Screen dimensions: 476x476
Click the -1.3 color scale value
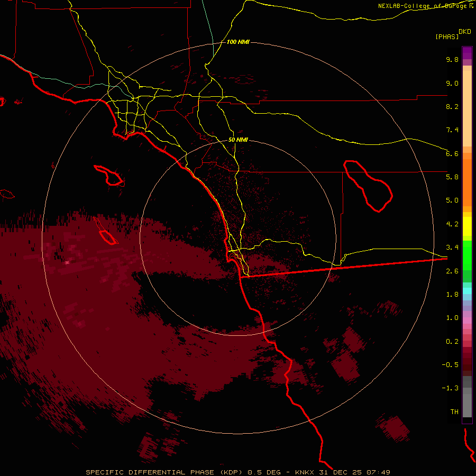(450, 388)
